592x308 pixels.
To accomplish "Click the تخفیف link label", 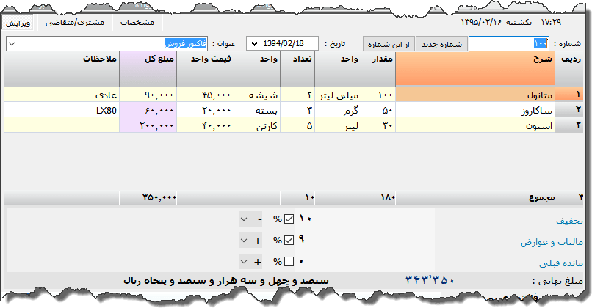I will pos(570,220).
